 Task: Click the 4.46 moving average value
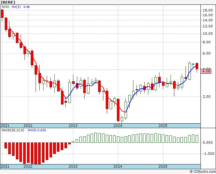click(26, 7)
